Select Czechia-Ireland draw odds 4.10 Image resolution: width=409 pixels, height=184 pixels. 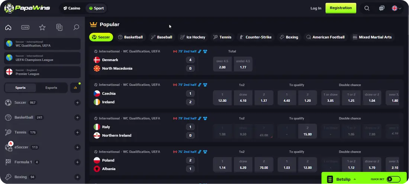tap(243, 98)
